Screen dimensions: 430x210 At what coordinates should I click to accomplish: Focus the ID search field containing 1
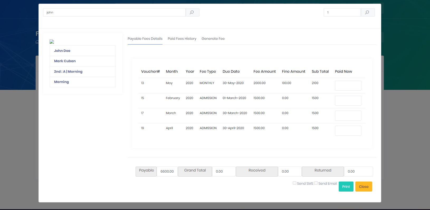[342, 12]
